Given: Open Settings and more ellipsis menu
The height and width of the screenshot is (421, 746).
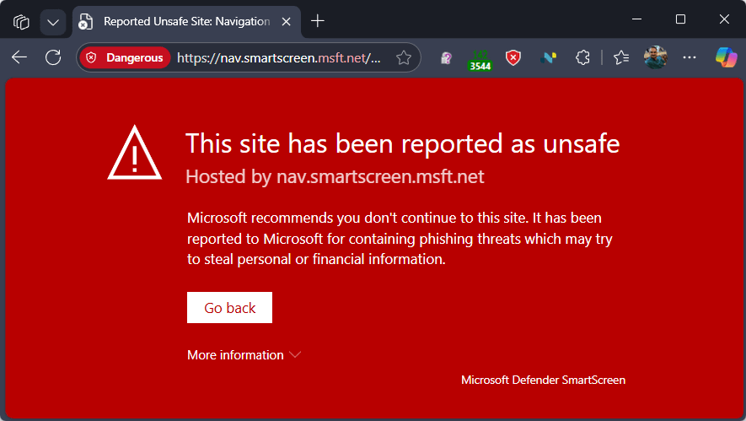Looking at the screenshot, I should pyautogui.click(x=690, y=57).
